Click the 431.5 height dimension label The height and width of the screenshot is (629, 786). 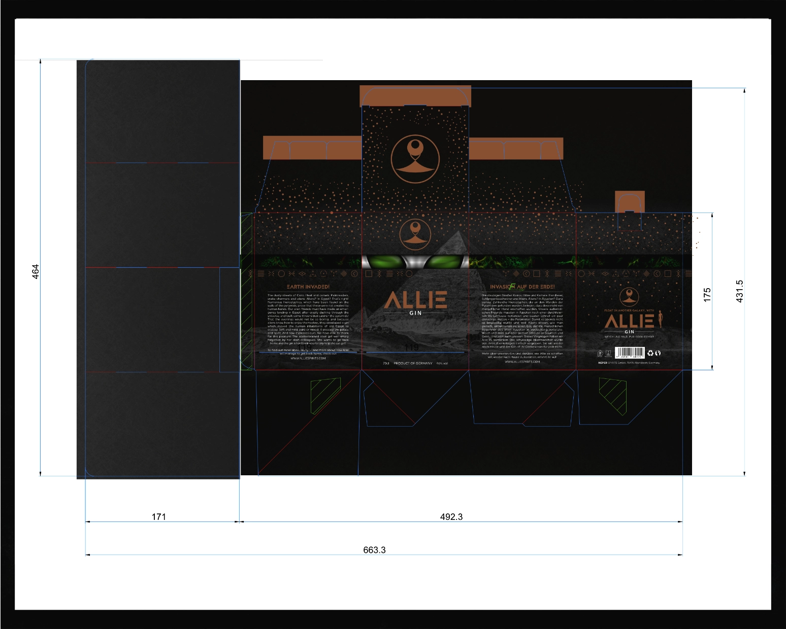[x=740, y=291]
